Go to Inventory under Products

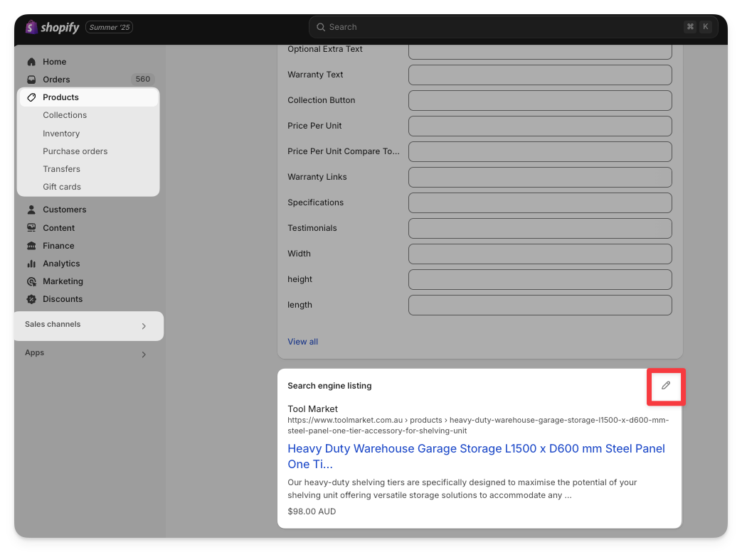(61, 134)
